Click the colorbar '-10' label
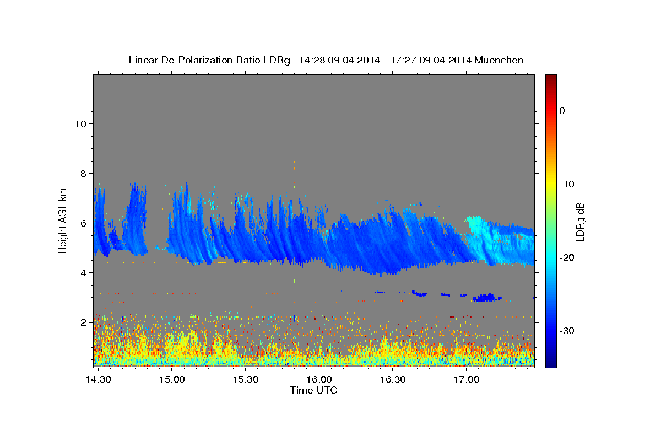The width and height of the screenshot is (661, 441). click(x=567, y=184)
